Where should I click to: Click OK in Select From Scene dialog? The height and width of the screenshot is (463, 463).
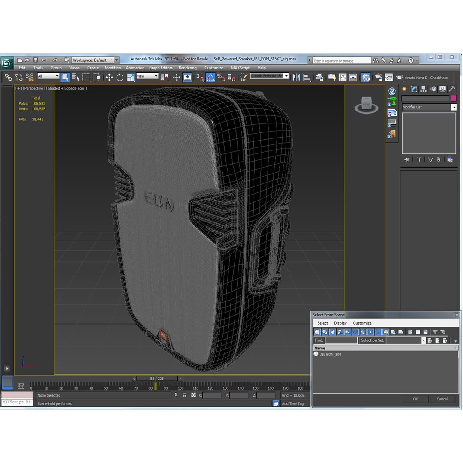pos(415,399)
